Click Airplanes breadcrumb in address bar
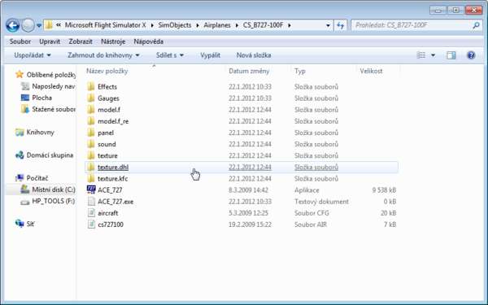 coord(217,25)
